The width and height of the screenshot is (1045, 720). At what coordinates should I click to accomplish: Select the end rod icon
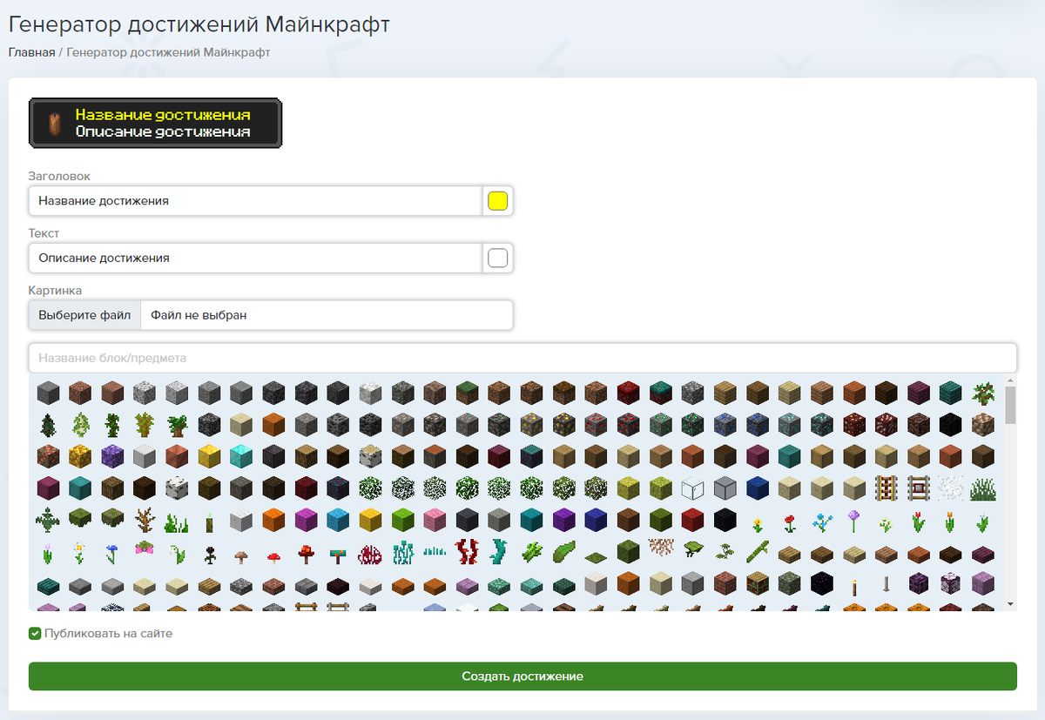886,585
